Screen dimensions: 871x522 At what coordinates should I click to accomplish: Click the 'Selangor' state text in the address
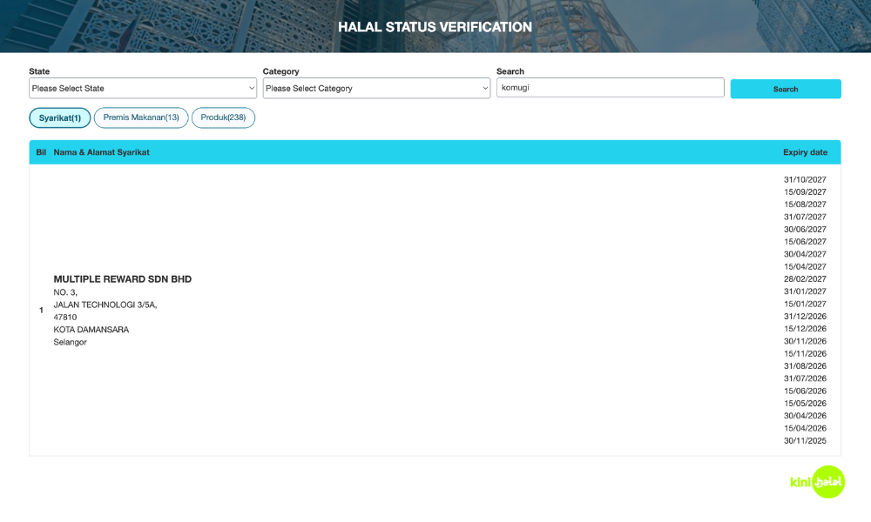point(71,342)
